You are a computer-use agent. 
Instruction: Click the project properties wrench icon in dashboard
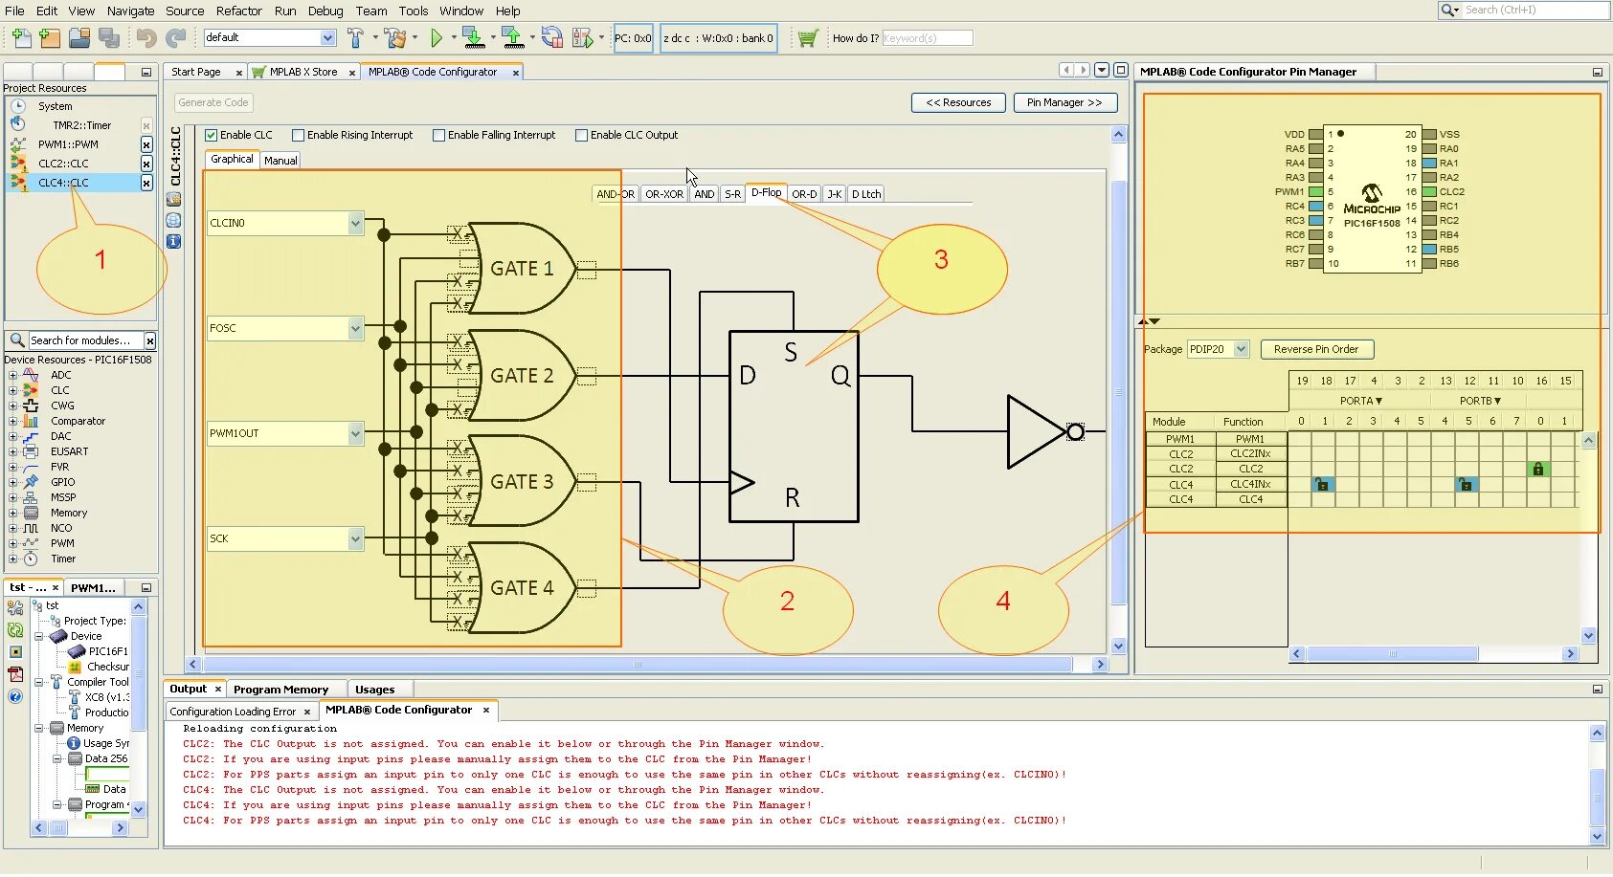point(15,607)
